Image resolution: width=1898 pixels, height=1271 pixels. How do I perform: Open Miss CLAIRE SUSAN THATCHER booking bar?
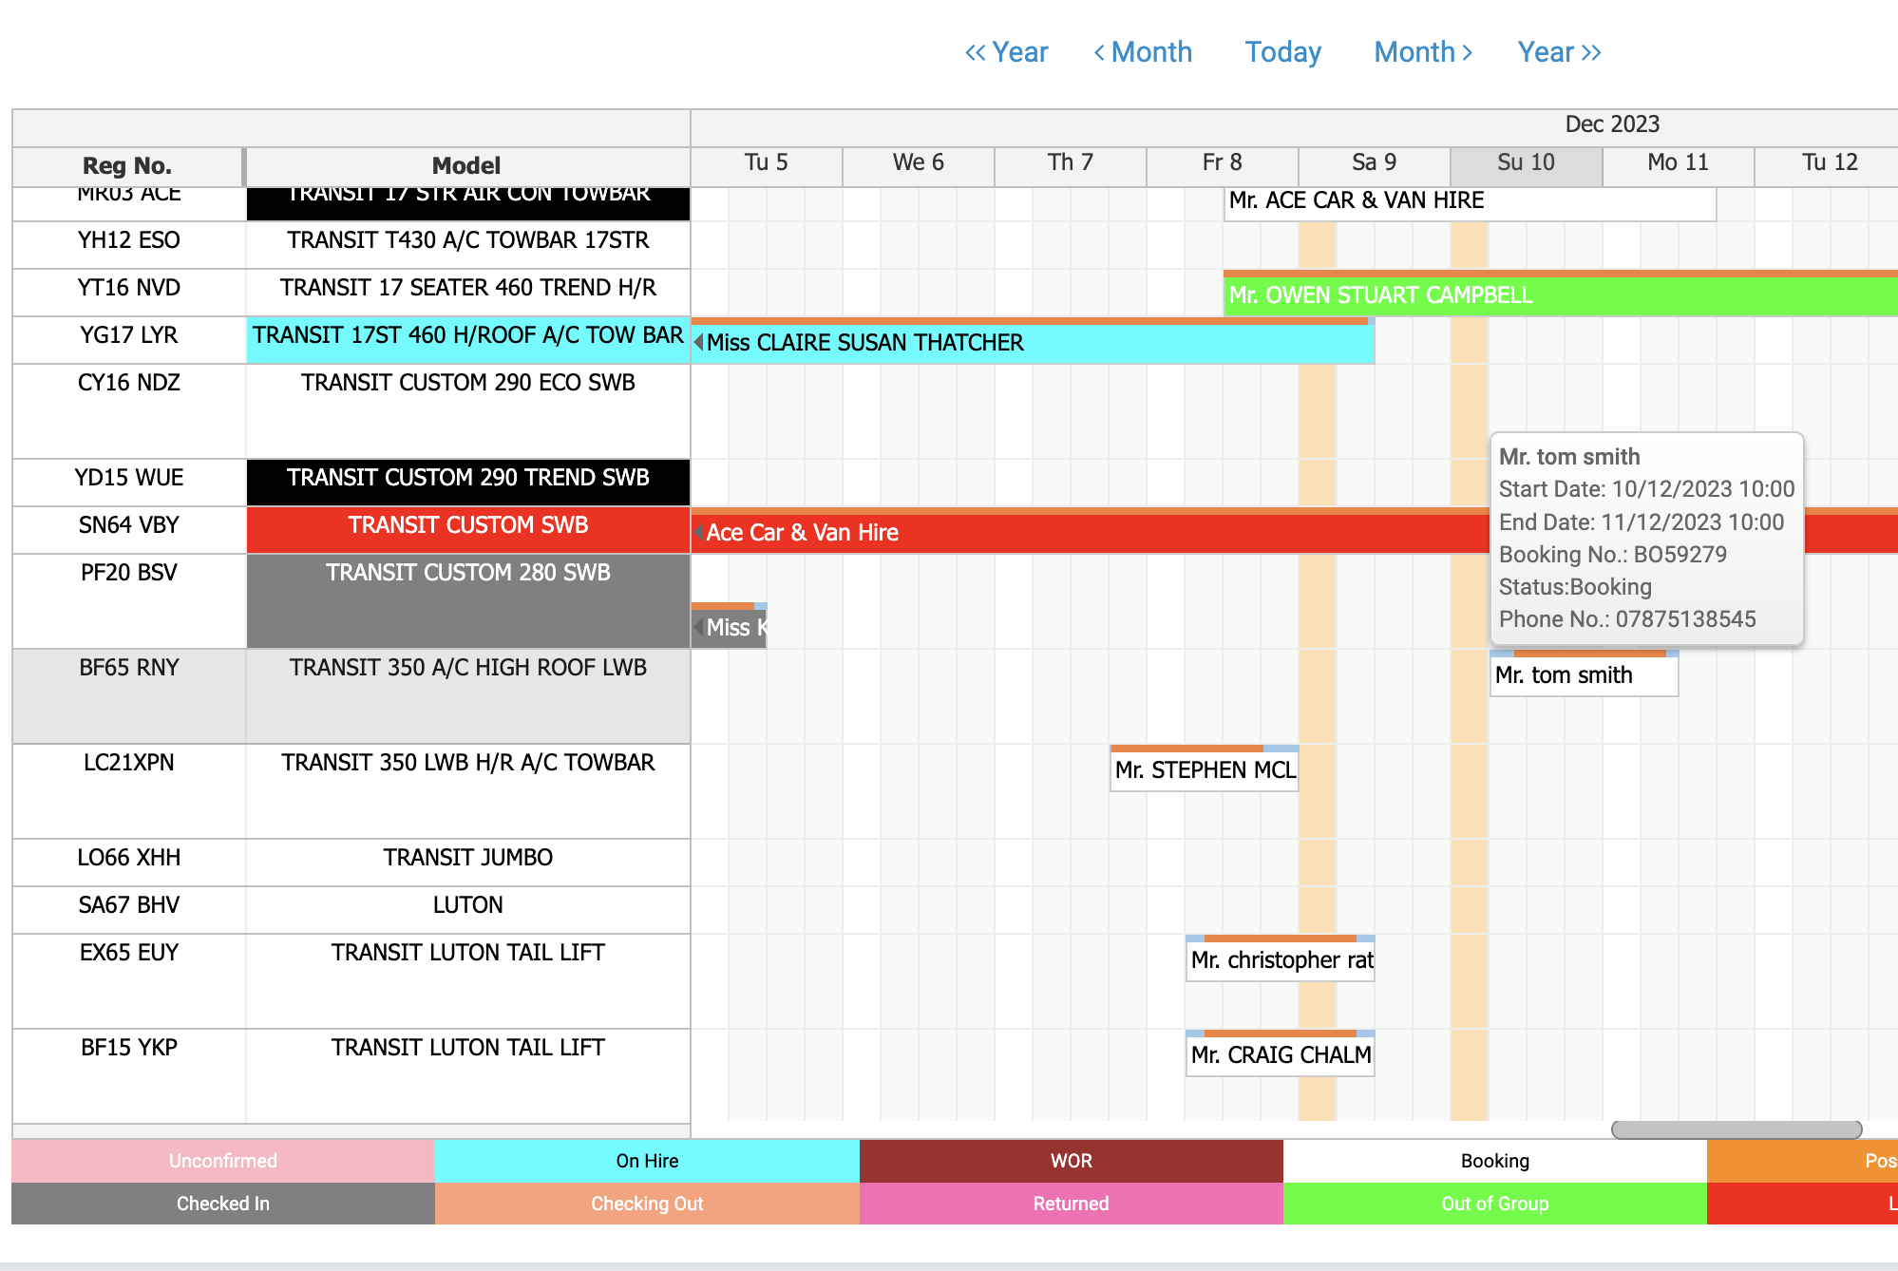(1032, 343)
